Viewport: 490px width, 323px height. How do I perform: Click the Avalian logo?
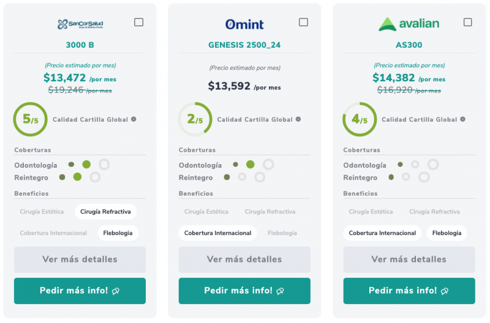coord(409,24)
